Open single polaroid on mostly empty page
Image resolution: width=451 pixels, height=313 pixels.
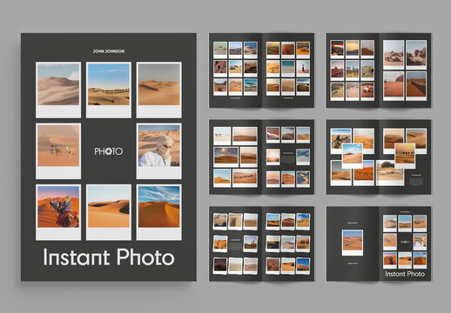click(x=353, y=243)
